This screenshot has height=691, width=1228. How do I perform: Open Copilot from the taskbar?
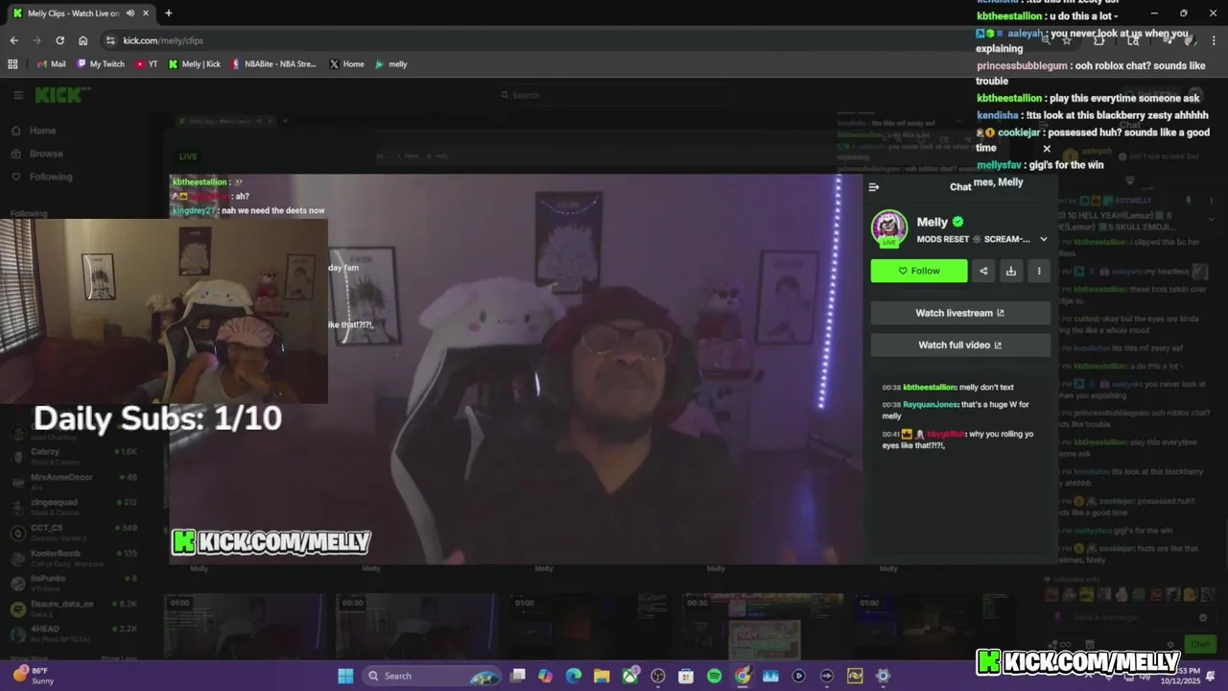[546, 676]
